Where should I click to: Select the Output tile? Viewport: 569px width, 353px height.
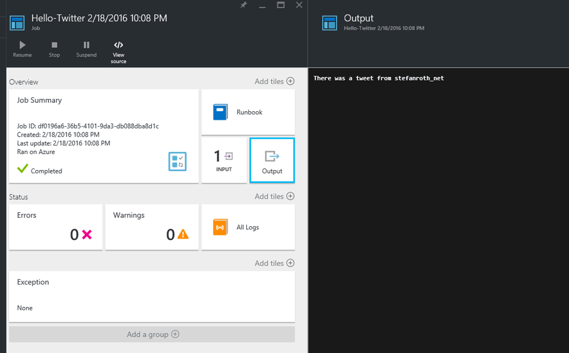click(272, 160)
